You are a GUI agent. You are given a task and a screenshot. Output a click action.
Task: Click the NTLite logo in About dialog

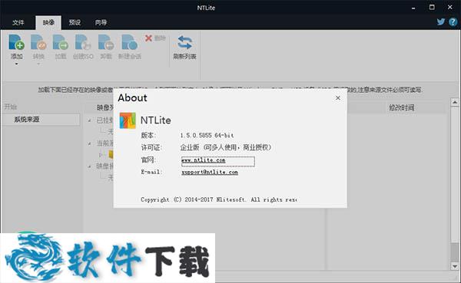[x=128, y=120]
